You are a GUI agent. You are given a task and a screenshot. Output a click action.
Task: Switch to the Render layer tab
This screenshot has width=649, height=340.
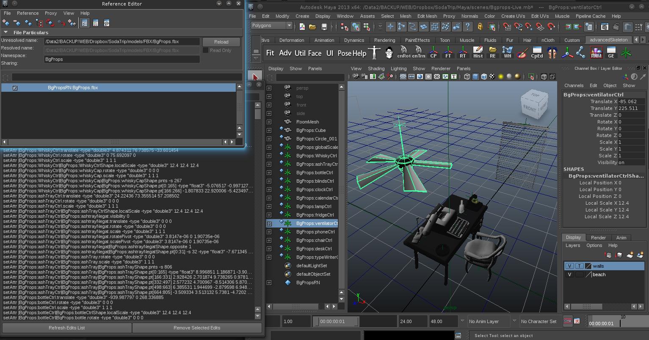coord(598,238)
